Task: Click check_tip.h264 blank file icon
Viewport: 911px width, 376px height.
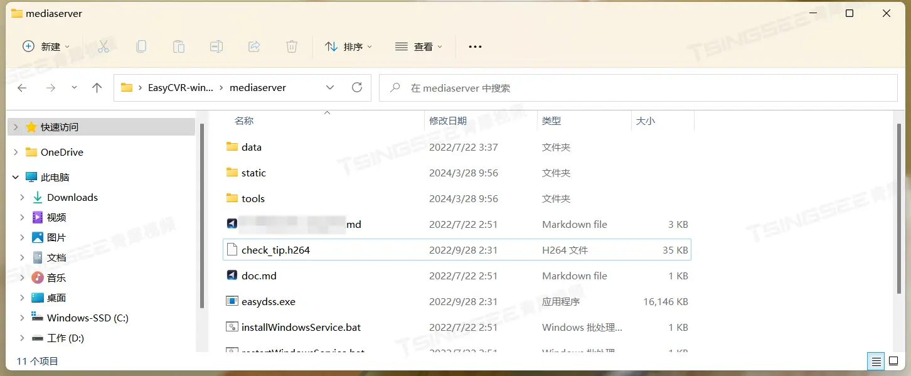Action: (232, 250)
